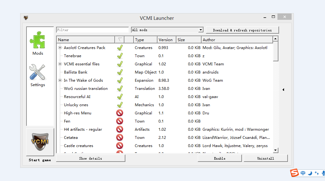Viewport: 325px width, 181px height.
Task: Click green checkmark for Resourceful AI
Action: (x=120, y=97)
